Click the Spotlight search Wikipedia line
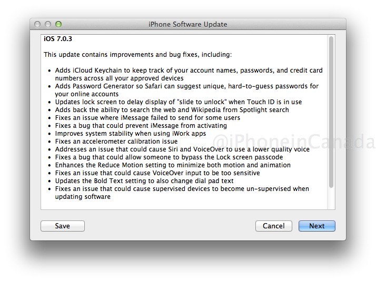Viewport: 376px width, 282px height. (172, 110)
